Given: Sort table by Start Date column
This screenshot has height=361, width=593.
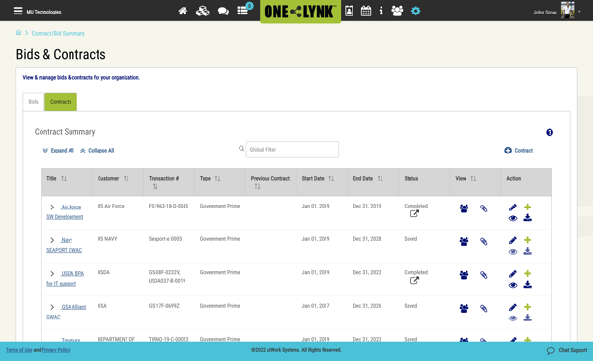Looking at the screenshot, I should click(331, 178).
